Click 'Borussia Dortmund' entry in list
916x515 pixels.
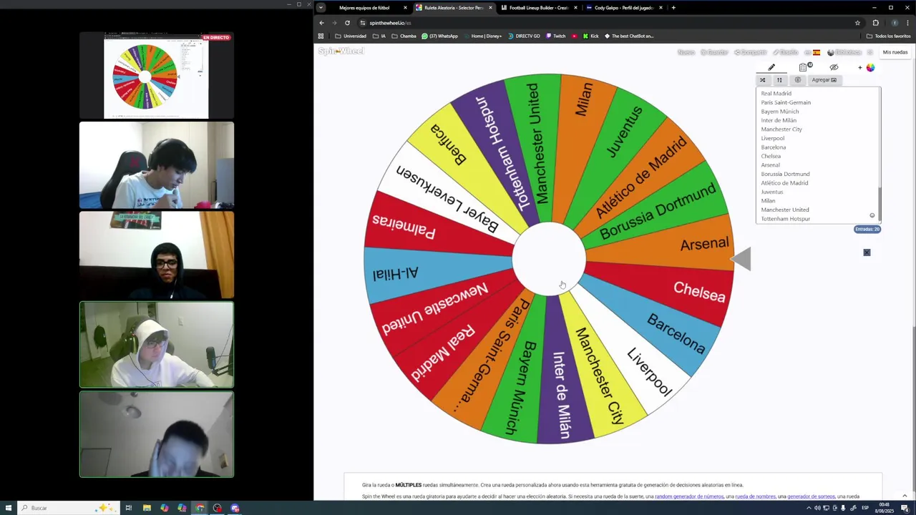pyautogui.click(x=785, y=174)
